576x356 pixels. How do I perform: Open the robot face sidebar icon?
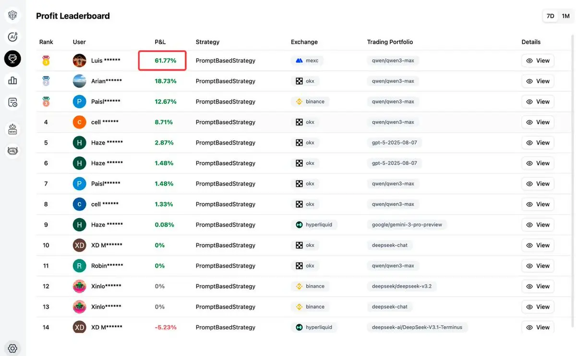[x=12, y=150]
